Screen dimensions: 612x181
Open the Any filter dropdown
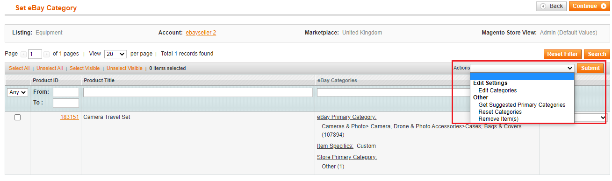(18, 92)
